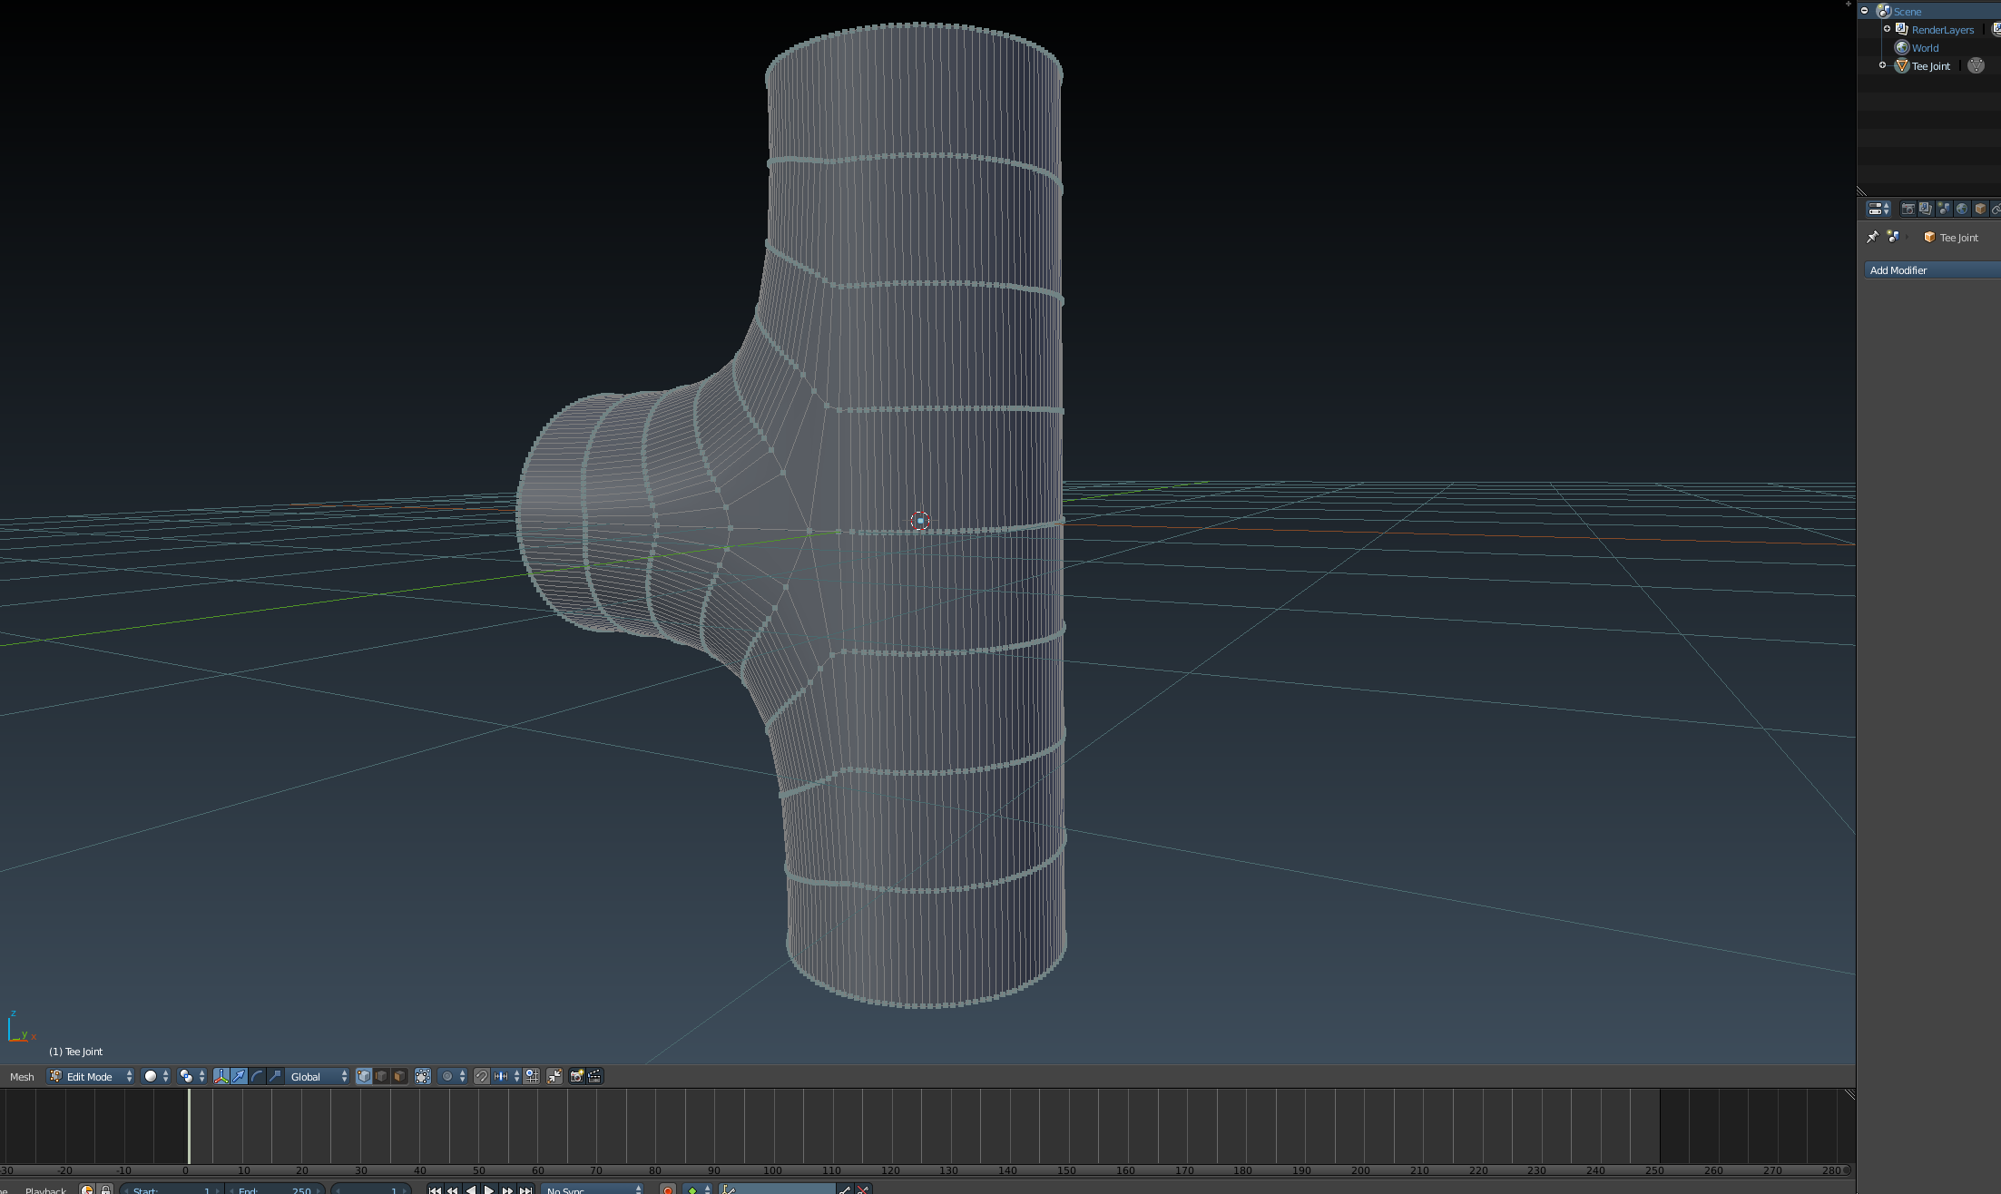Open the Playback menu
2001x1194 pixels.
(x=45, y=1190)
